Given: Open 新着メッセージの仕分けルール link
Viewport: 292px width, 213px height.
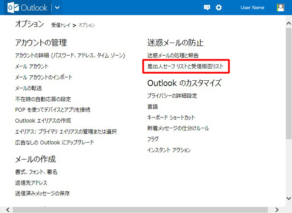Looking at the screenshot, I should pos(178,128).
